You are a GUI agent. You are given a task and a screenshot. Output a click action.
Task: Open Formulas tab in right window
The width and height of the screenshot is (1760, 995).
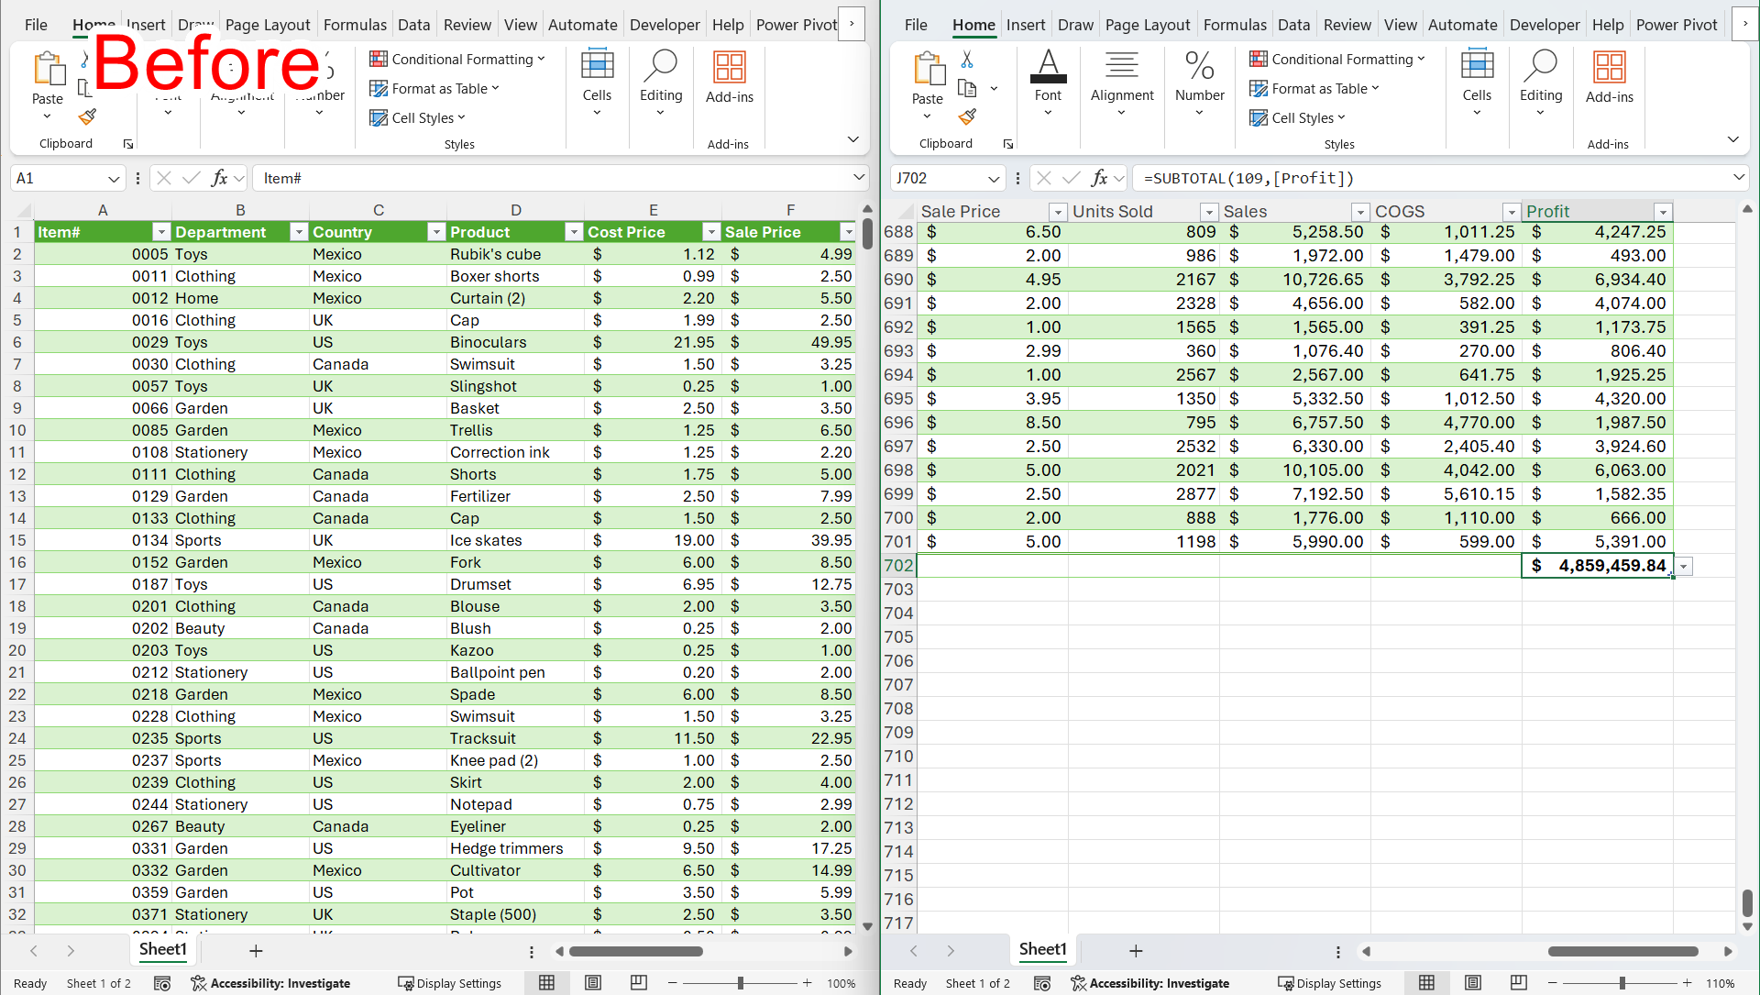[x=1235, y=25]
